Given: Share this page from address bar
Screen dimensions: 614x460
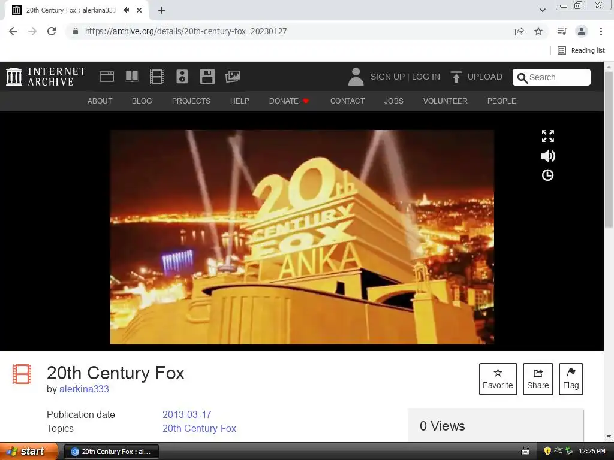Looking at the screenshot, I should point(519,31).
